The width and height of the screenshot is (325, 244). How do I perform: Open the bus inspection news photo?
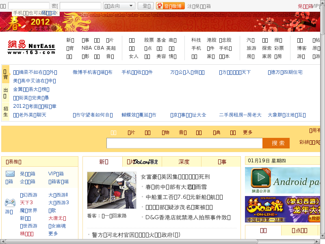coord(112,190)
